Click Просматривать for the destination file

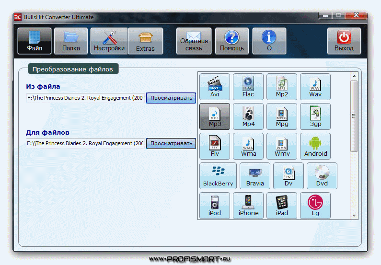[171, 143]
